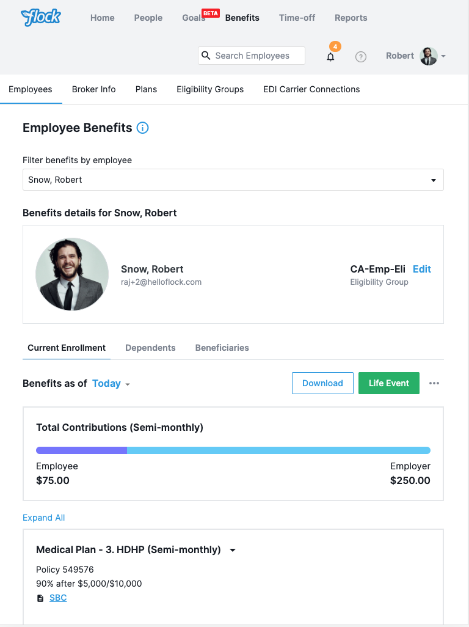469x627 pixels.
Task: Open the three-dots more options menu
Action: (434, 383)
